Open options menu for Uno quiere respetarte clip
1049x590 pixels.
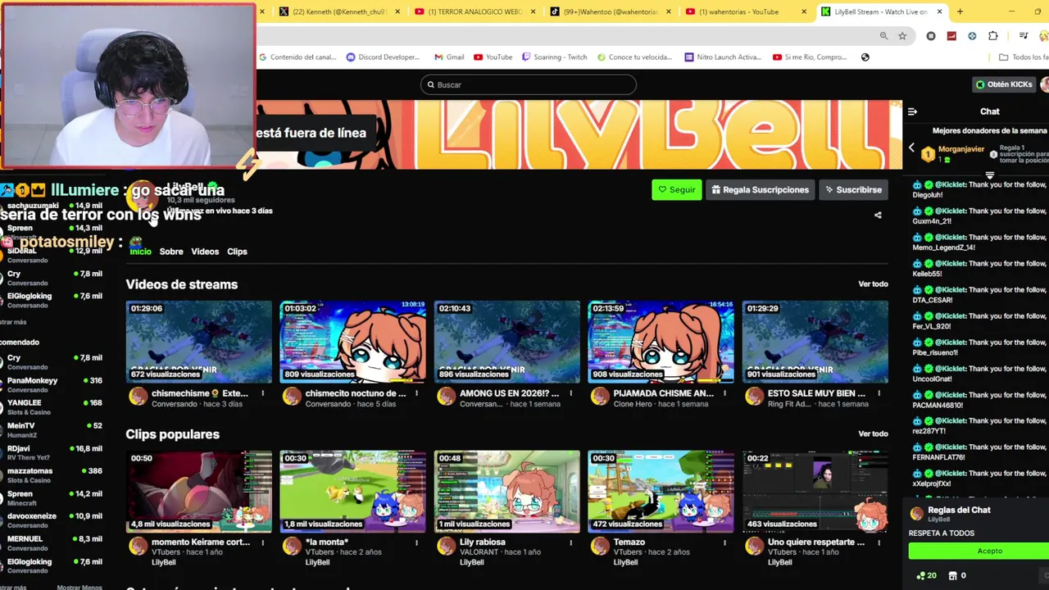pos(879,542)
